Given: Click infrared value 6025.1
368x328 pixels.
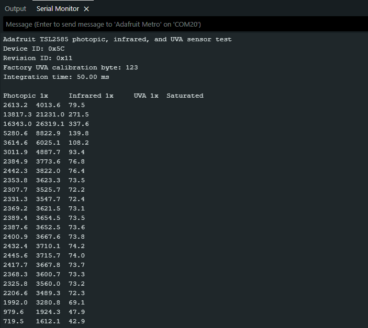Looking at the screenshot, I should click(48, 143).
